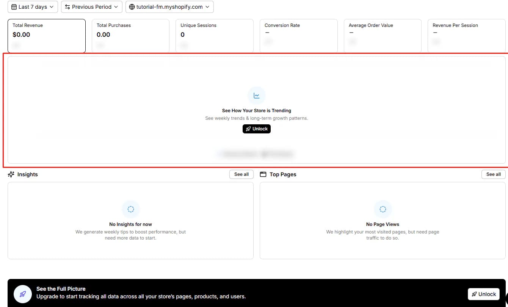Viewport: 508px width, 307px height.
Task: Select the Total Purchases metric card
Action: tap(130, 36)
